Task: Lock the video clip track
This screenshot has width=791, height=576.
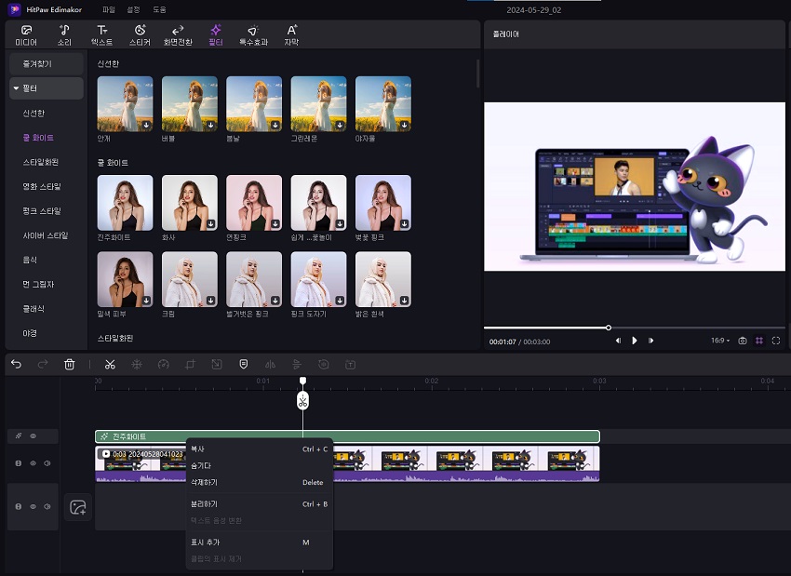Action: pos(19,463)
